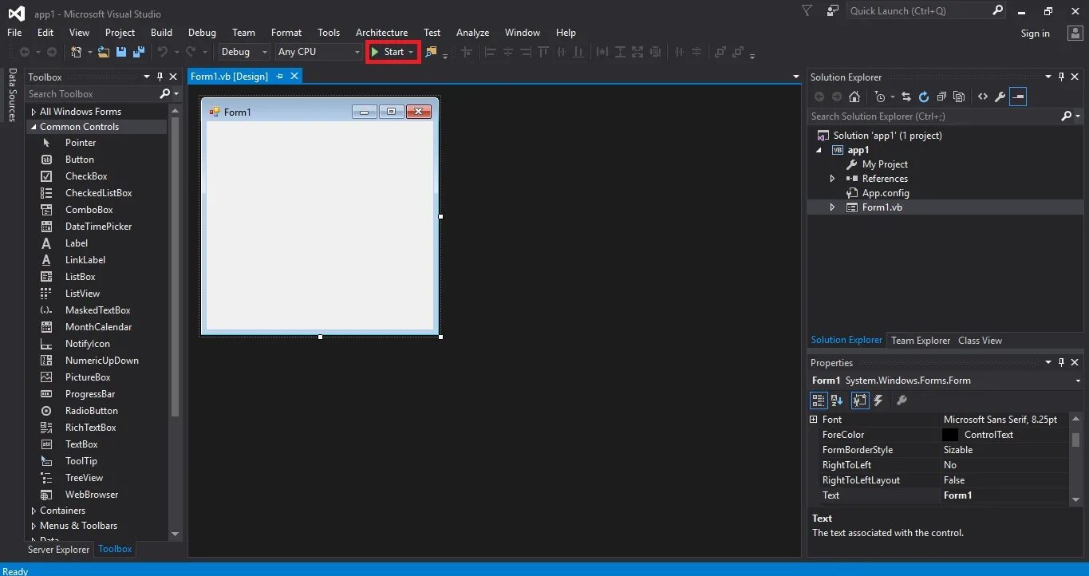The image size is (1089, 576).
Task: Open the Format menu
Action: coord(286,33)
